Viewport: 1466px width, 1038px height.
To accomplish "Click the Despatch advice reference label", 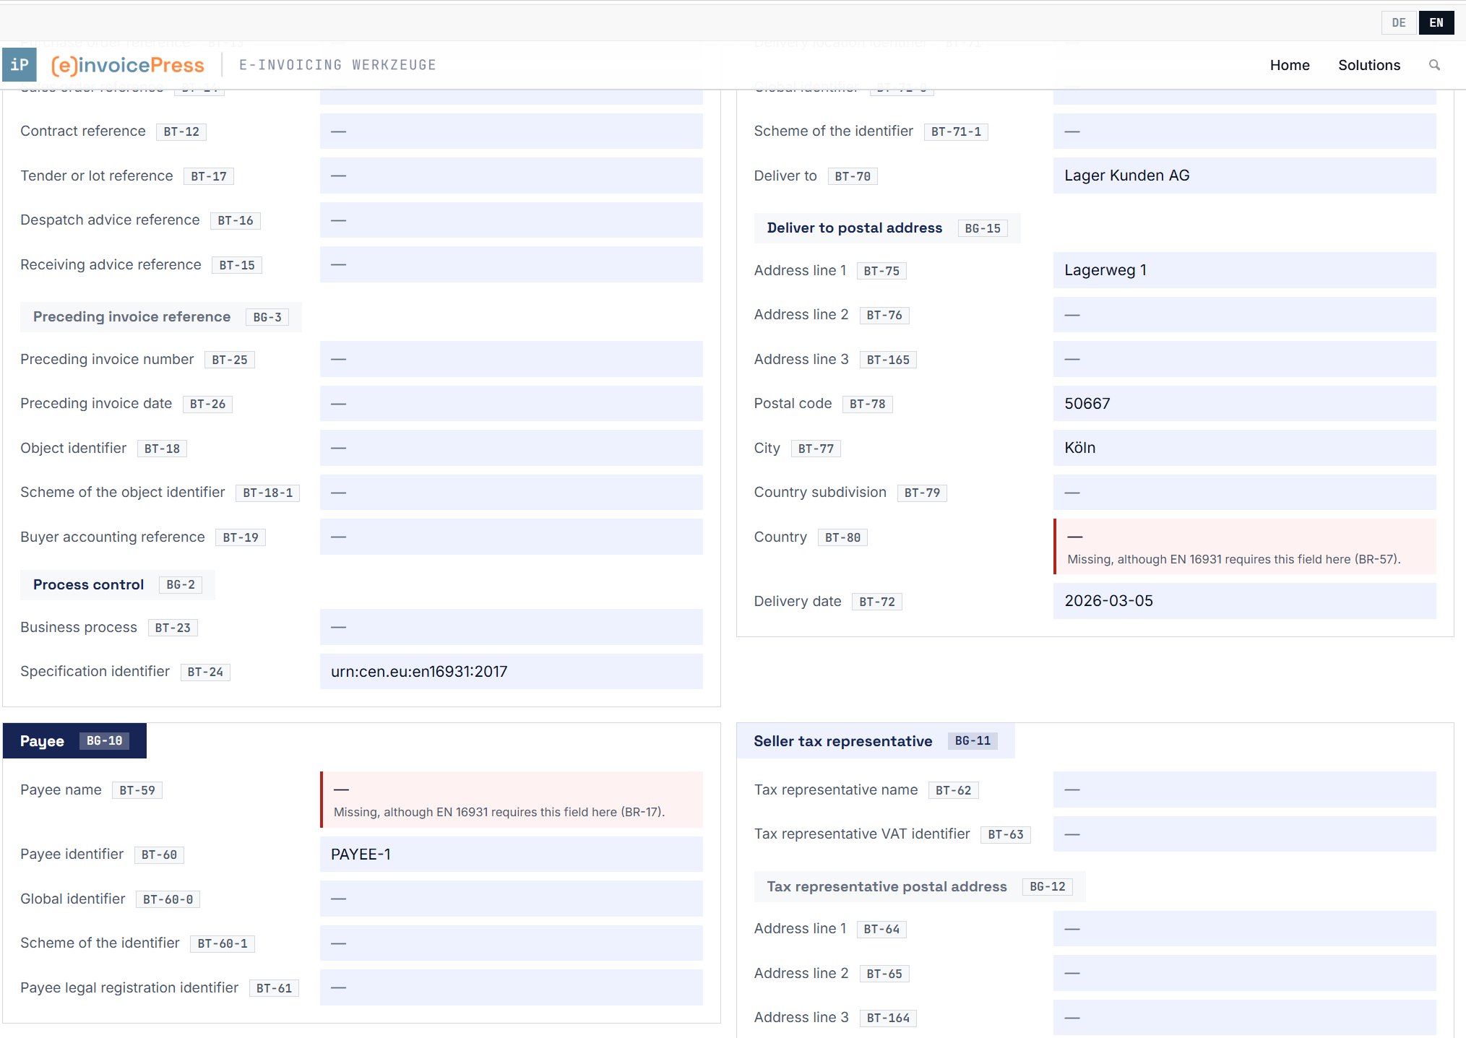I will click(110, 220).
